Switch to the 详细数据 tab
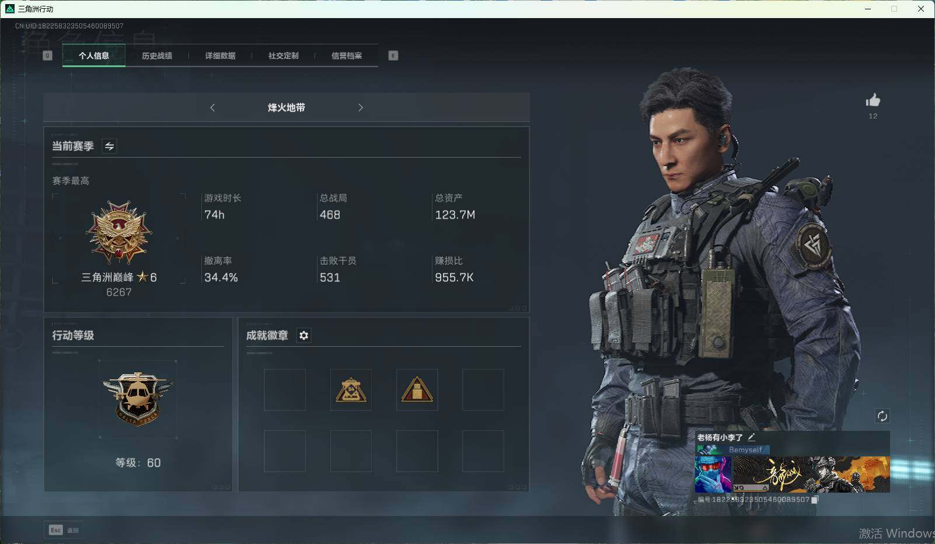The height and width of the screenshot is (544, 935). coord(220,55)
